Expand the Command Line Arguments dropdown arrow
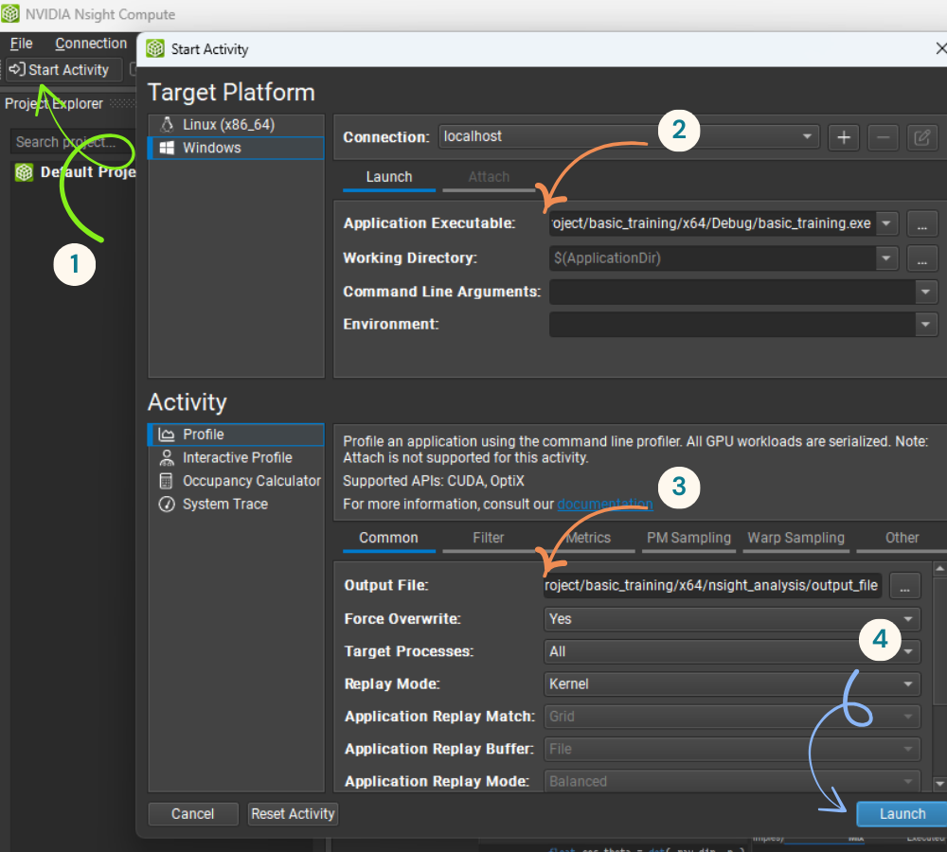 (x=926, y=293)
